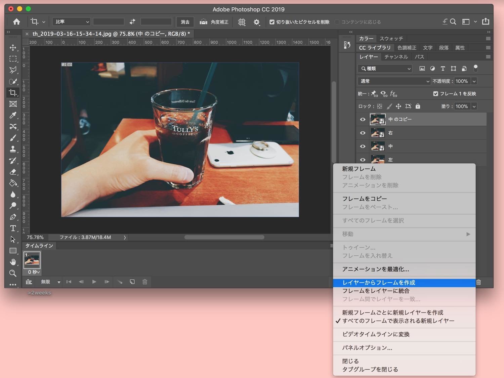Hide the 中 のコピー layer
504x378 pixels.
[x=363, y=119]
